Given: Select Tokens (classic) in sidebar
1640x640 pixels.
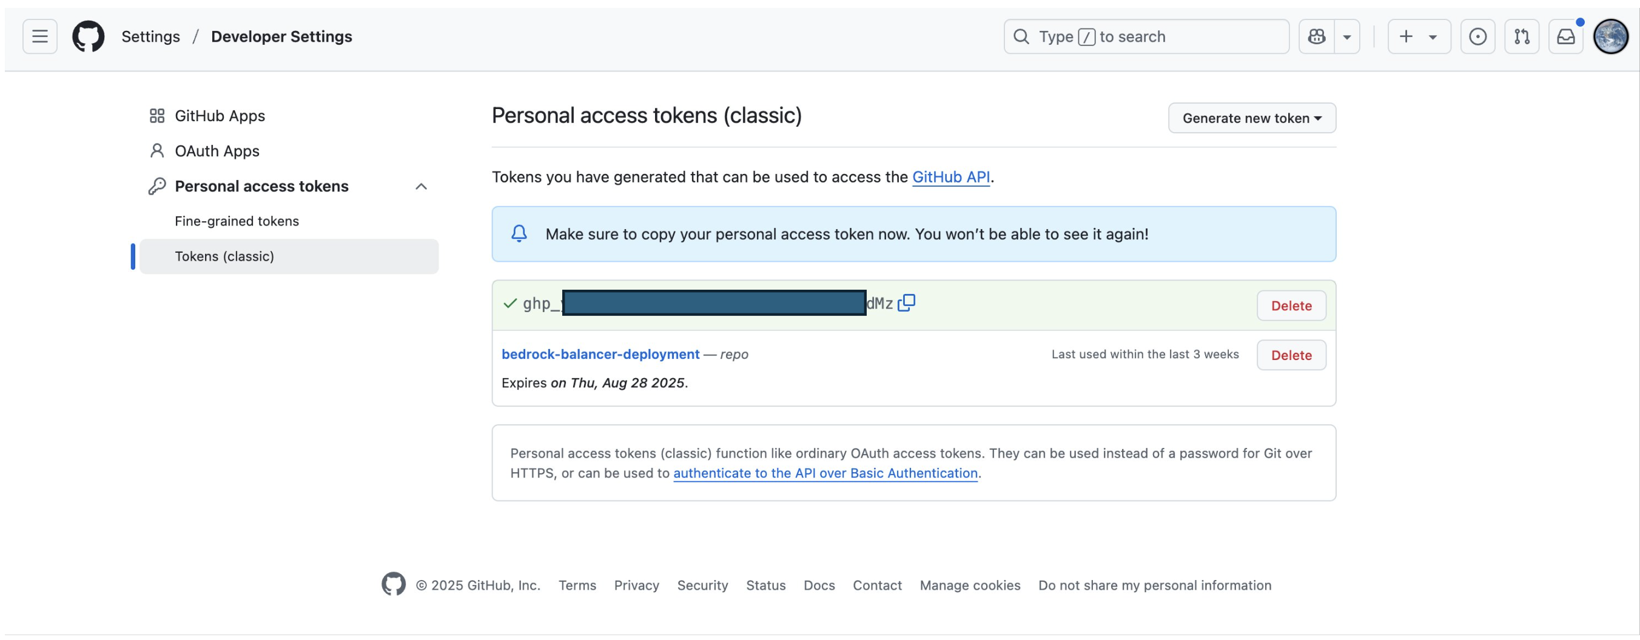Looking at the screenshot, I should click(289, 256).
